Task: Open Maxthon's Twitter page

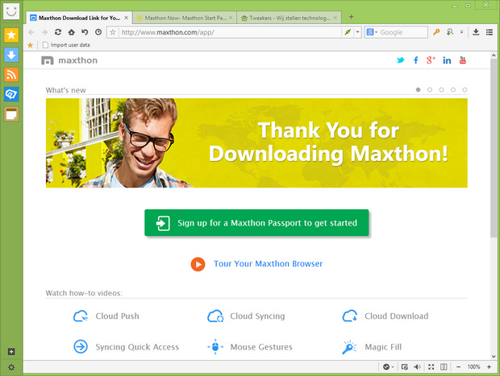Action: tap(400, 60)
